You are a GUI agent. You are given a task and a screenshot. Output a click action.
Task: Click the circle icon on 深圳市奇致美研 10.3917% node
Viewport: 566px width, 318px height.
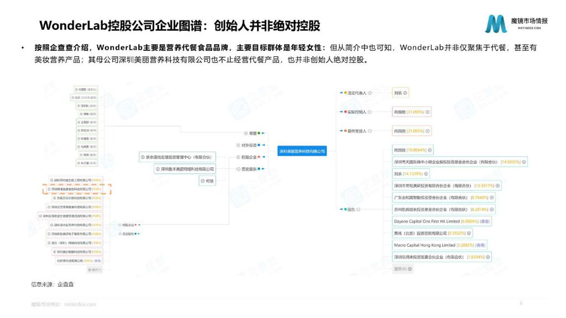coord(497,185)
